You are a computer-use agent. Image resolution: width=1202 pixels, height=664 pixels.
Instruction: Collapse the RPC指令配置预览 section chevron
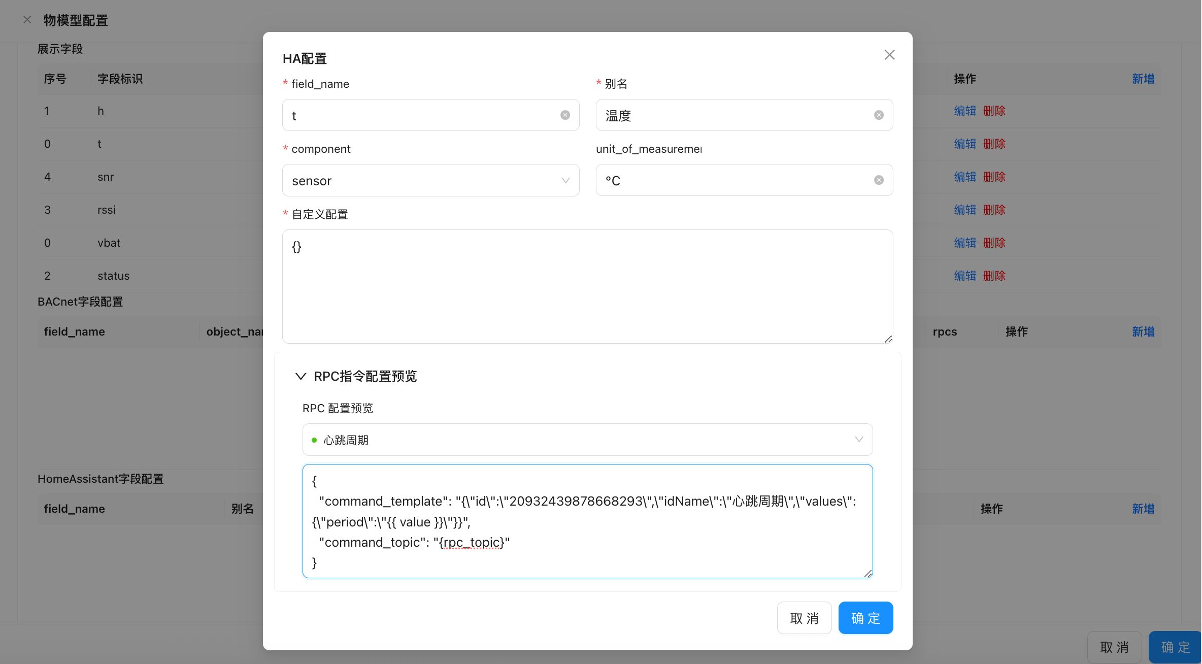pos(300,376)
